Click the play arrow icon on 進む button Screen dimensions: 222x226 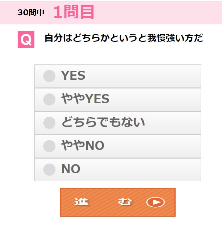click(156, 202)
